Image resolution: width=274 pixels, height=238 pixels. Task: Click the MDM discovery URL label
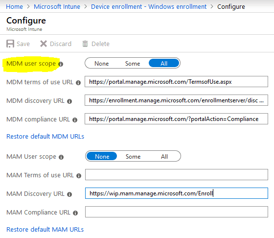[x=35, y=101]
